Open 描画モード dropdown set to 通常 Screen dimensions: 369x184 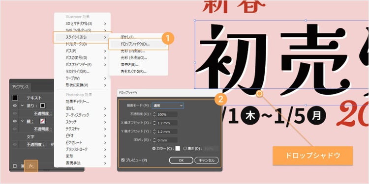pos(168,105)
